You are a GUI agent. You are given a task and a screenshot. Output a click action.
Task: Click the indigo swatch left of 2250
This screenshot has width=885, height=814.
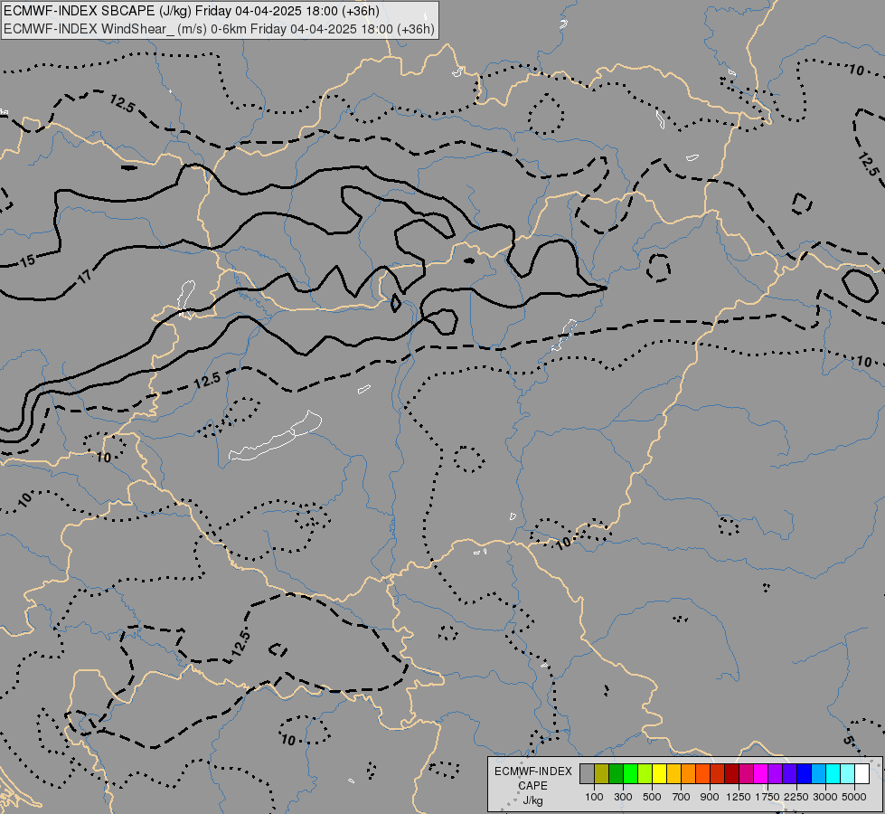pyautogui.click(x=789, y=774)
